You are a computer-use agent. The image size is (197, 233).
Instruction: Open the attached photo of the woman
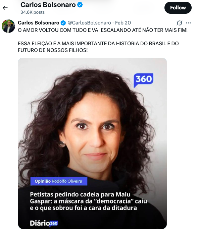click(92, 143)
